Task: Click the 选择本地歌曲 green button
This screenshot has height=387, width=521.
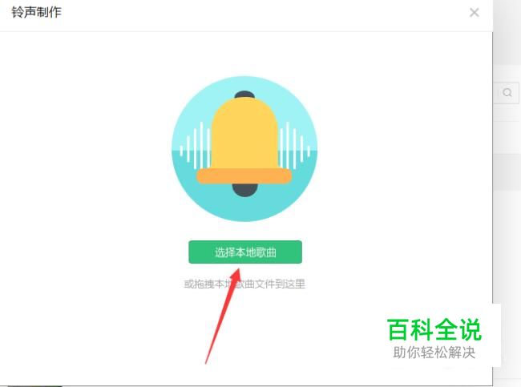Action: pyautogui.click(x=245, y=252)
